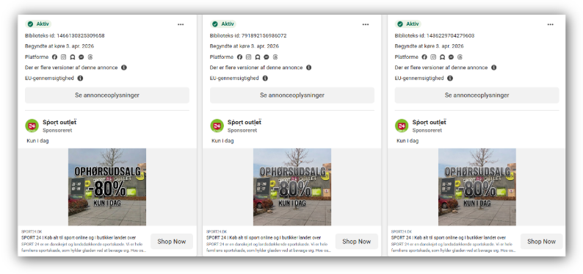Screen dimensions: 583x274
Task: Click Messenger platform icon in left ad card
Action: point(82,57)
